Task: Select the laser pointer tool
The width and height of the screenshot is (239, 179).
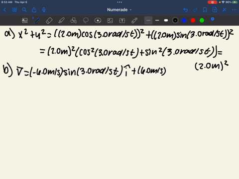Action: click(x=134, y=20)
